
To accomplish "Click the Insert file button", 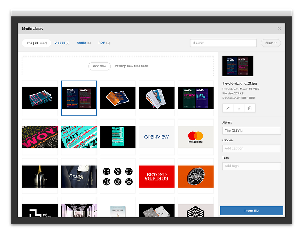I will [252, 211].
